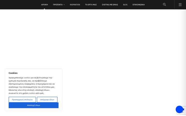Follow the cookies link before από εμάς
Screen dimensions: 186x116
pyautogui.click(x=32, y=93)
